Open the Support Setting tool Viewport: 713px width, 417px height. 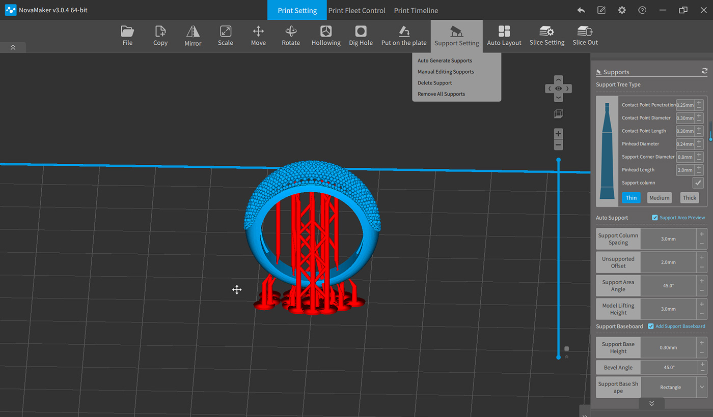(x=457, y=36)
